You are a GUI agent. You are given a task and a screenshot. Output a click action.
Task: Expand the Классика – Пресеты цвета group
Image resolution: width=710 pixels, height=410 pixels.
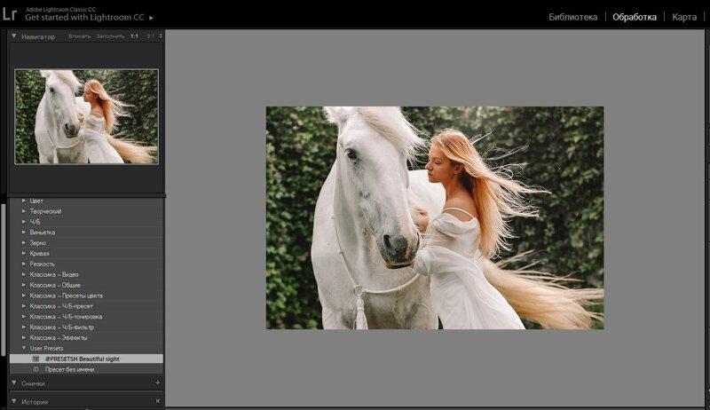(24, 296)
